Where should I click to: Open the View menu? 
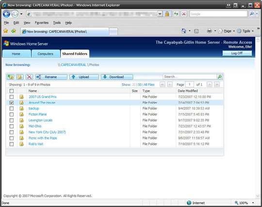tap(27, 23)
